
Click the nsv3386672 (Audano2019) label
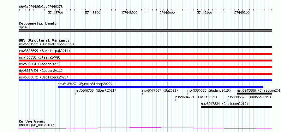point(249,97)
